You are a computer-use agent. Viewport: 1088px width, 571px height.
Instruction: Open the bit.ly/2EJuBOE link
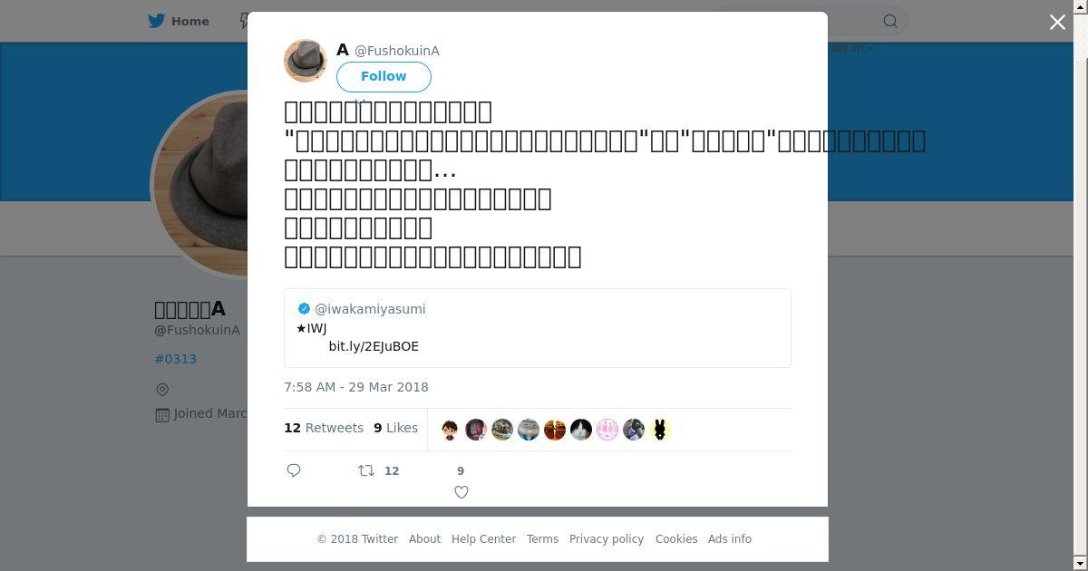[374, 346]
